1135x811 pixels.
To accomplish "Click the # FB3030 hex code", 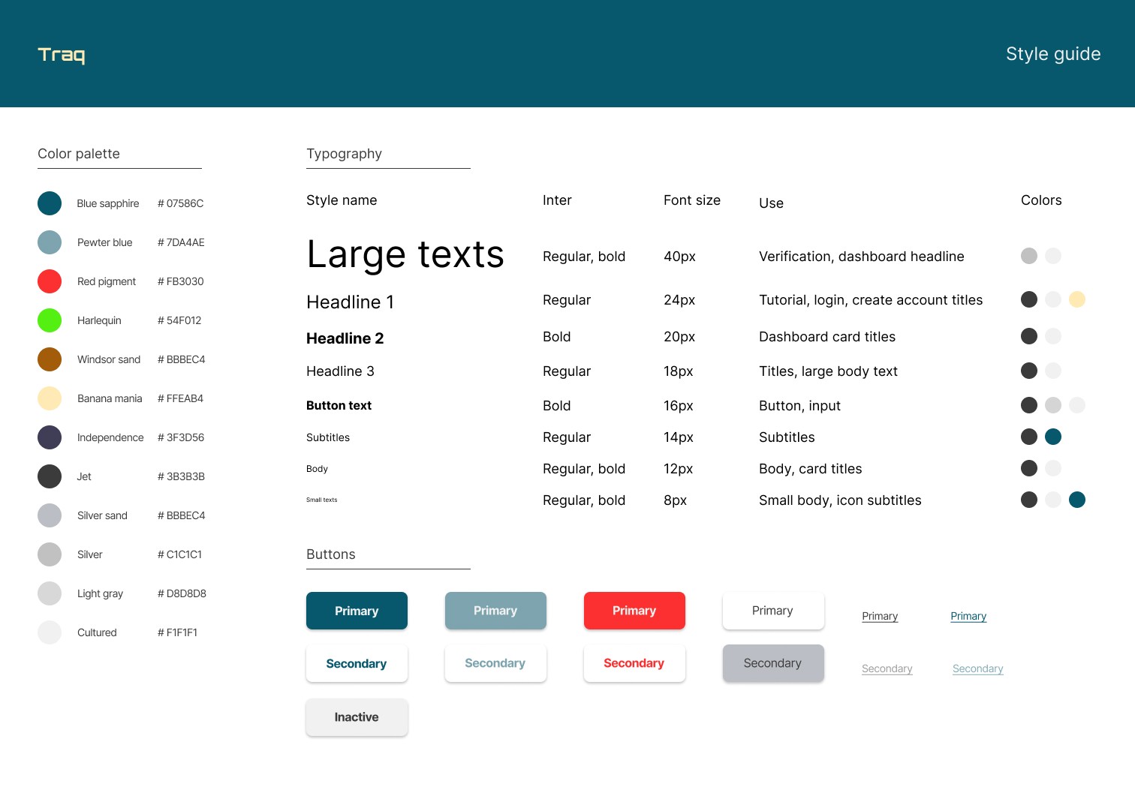I will [181, 281].
